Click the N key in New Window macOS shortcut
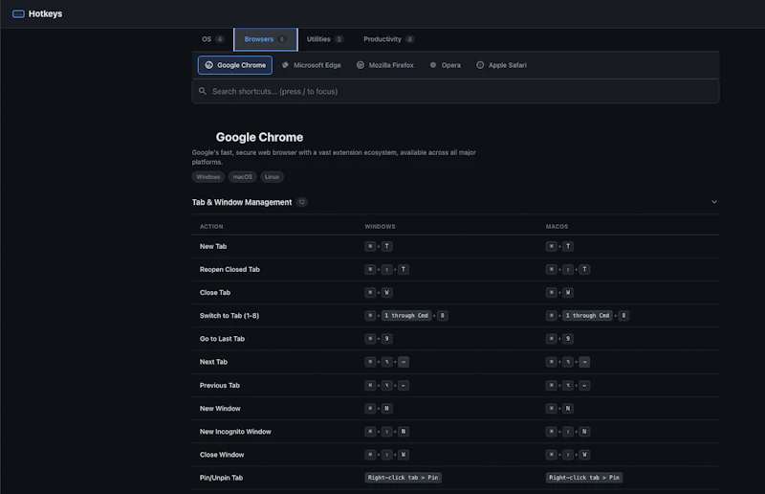This screenshot has height=494, width=765. point(568,409)
